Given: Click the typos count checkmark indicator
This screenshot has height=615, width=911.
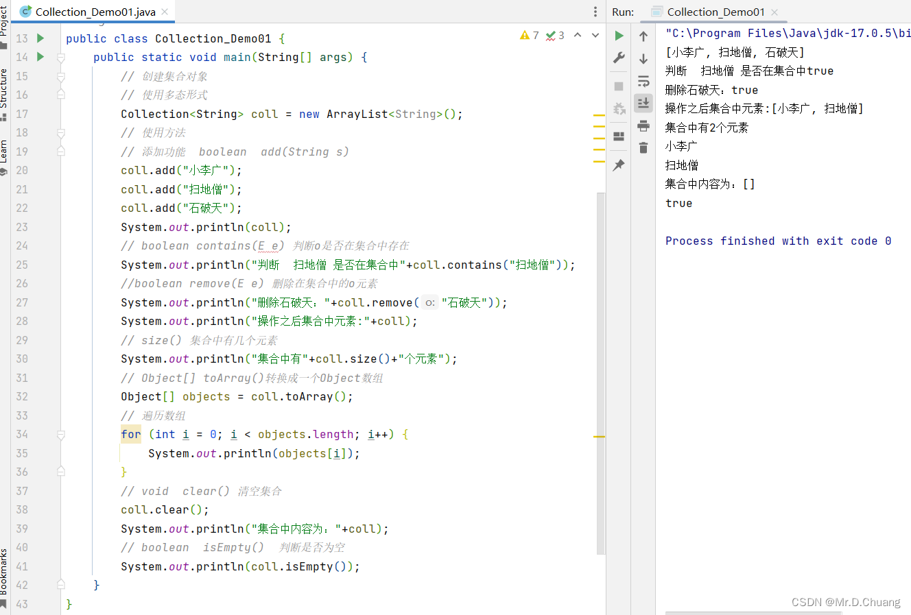Looking at the screenshot, I should [555, 36].
